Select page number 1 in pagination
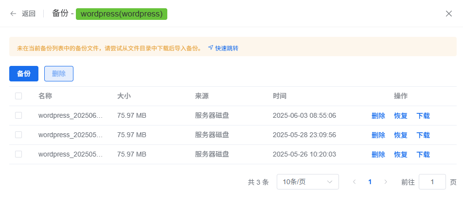 coord(370,182)
